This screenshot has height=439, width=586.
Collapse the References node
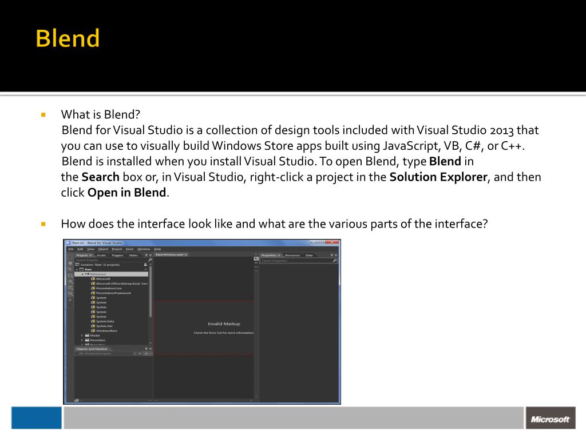(82, 274)
